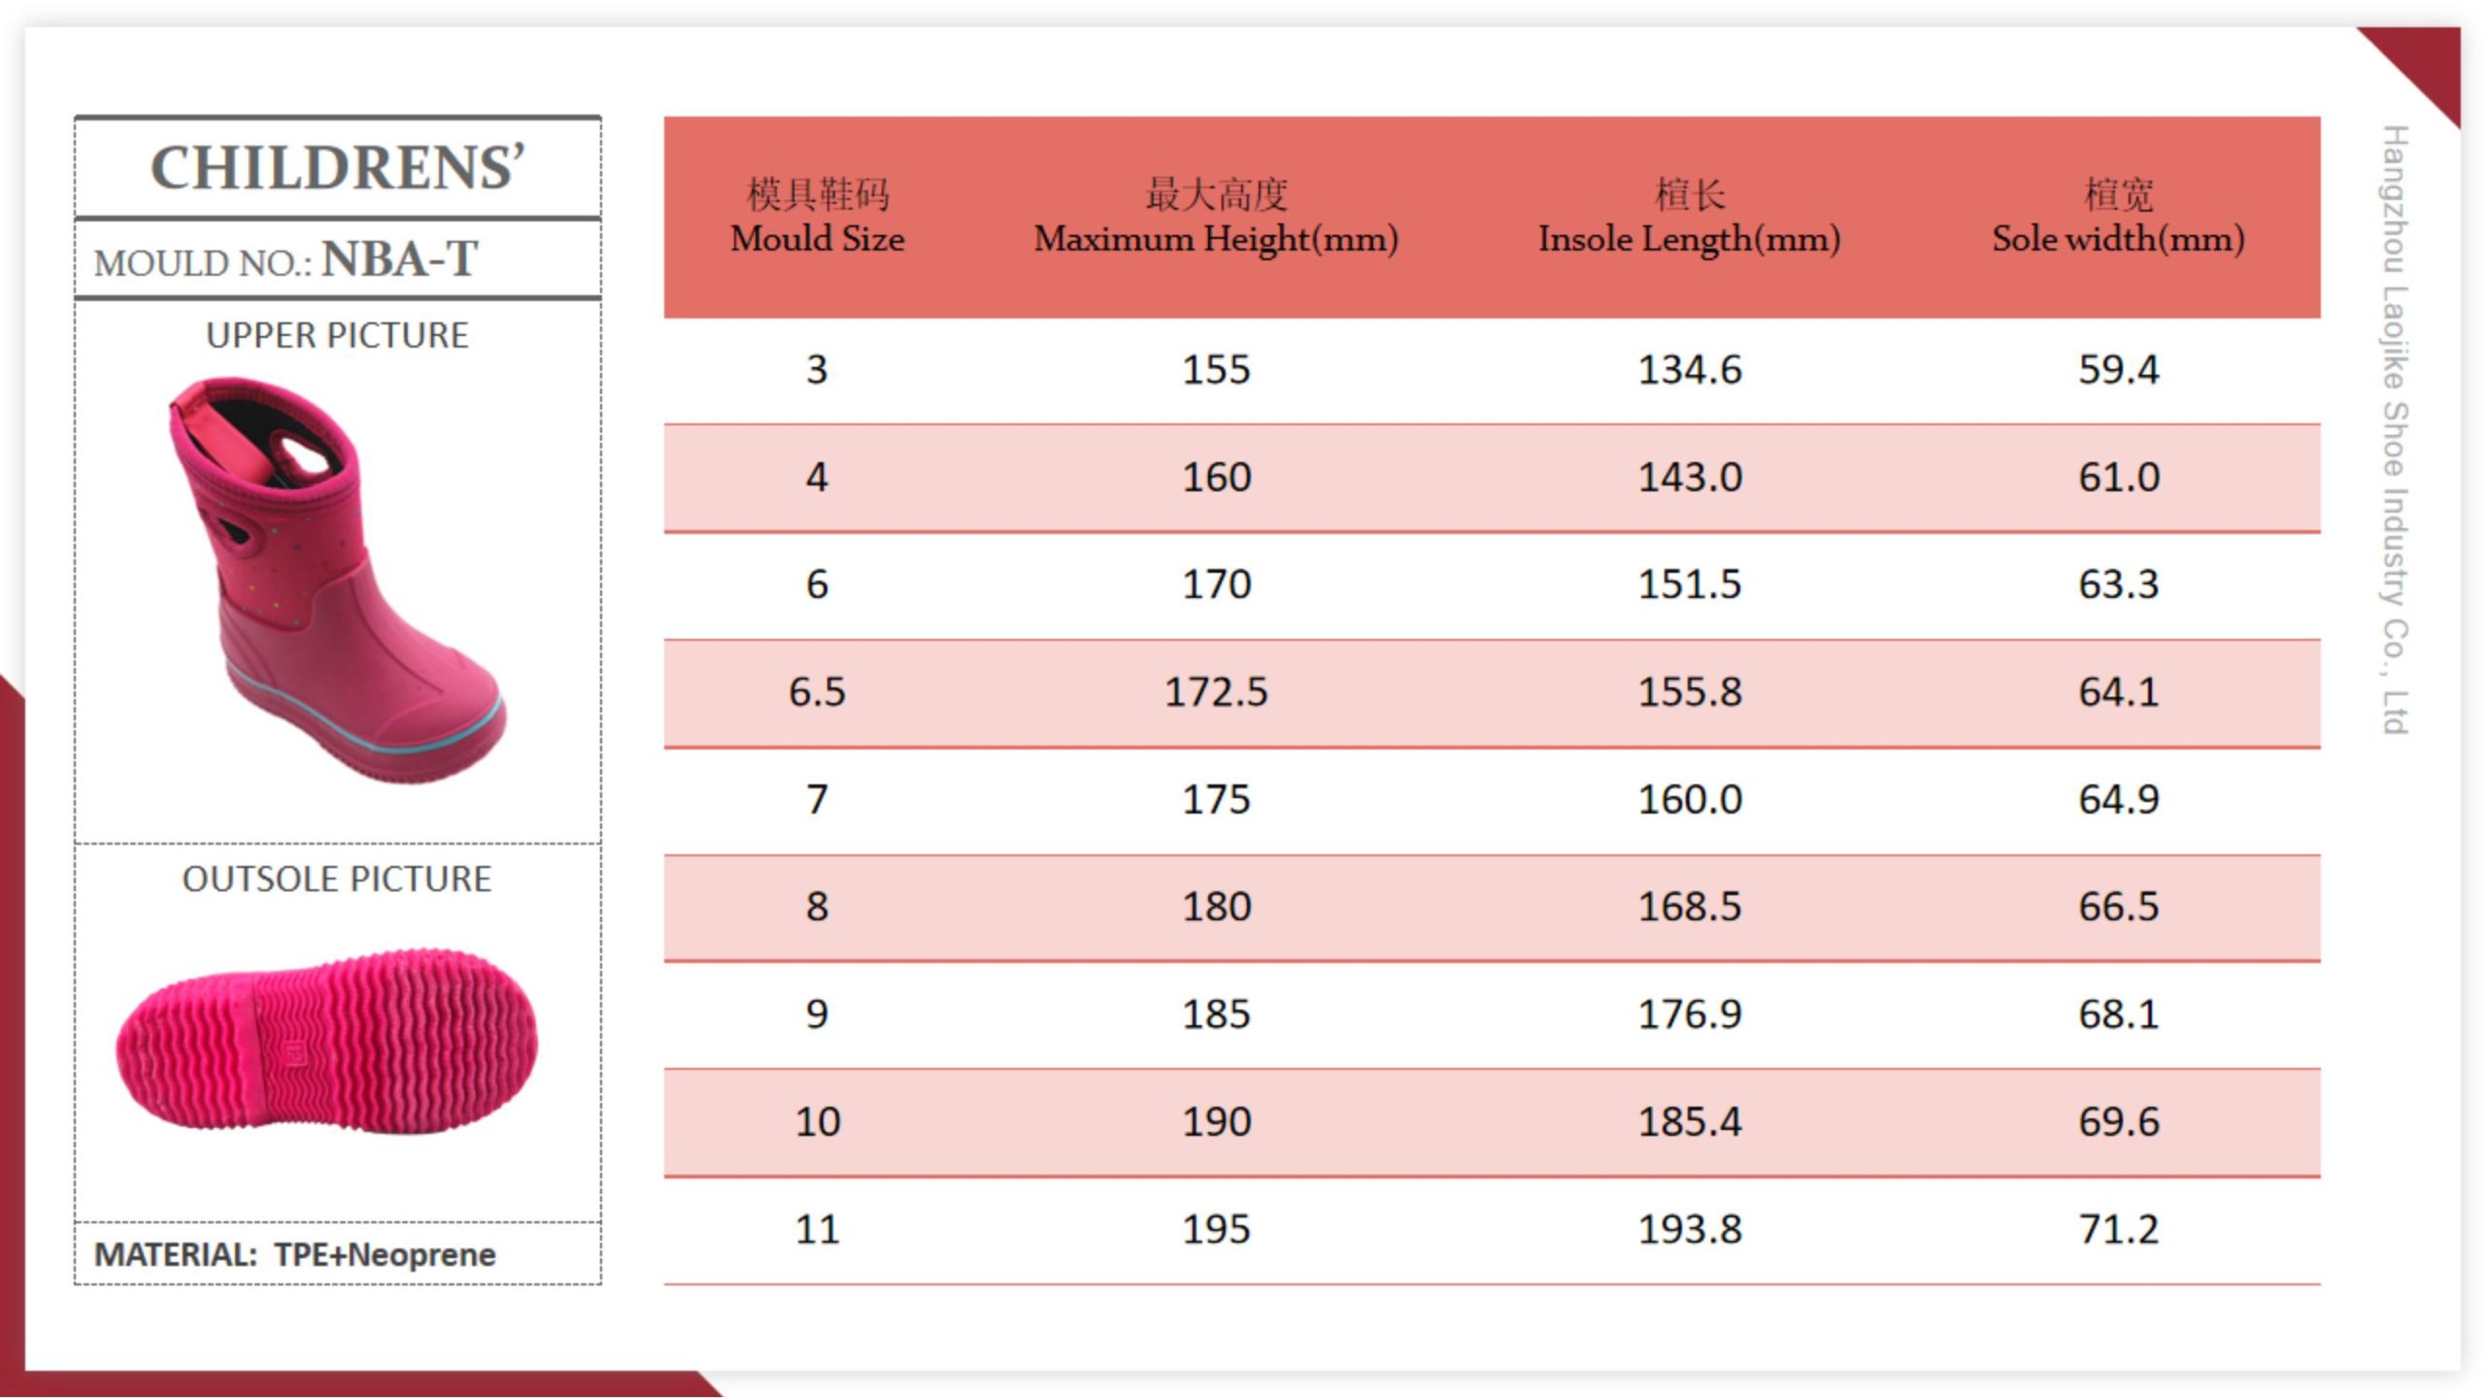Select mould size cell 3

(x=817, y=370)
